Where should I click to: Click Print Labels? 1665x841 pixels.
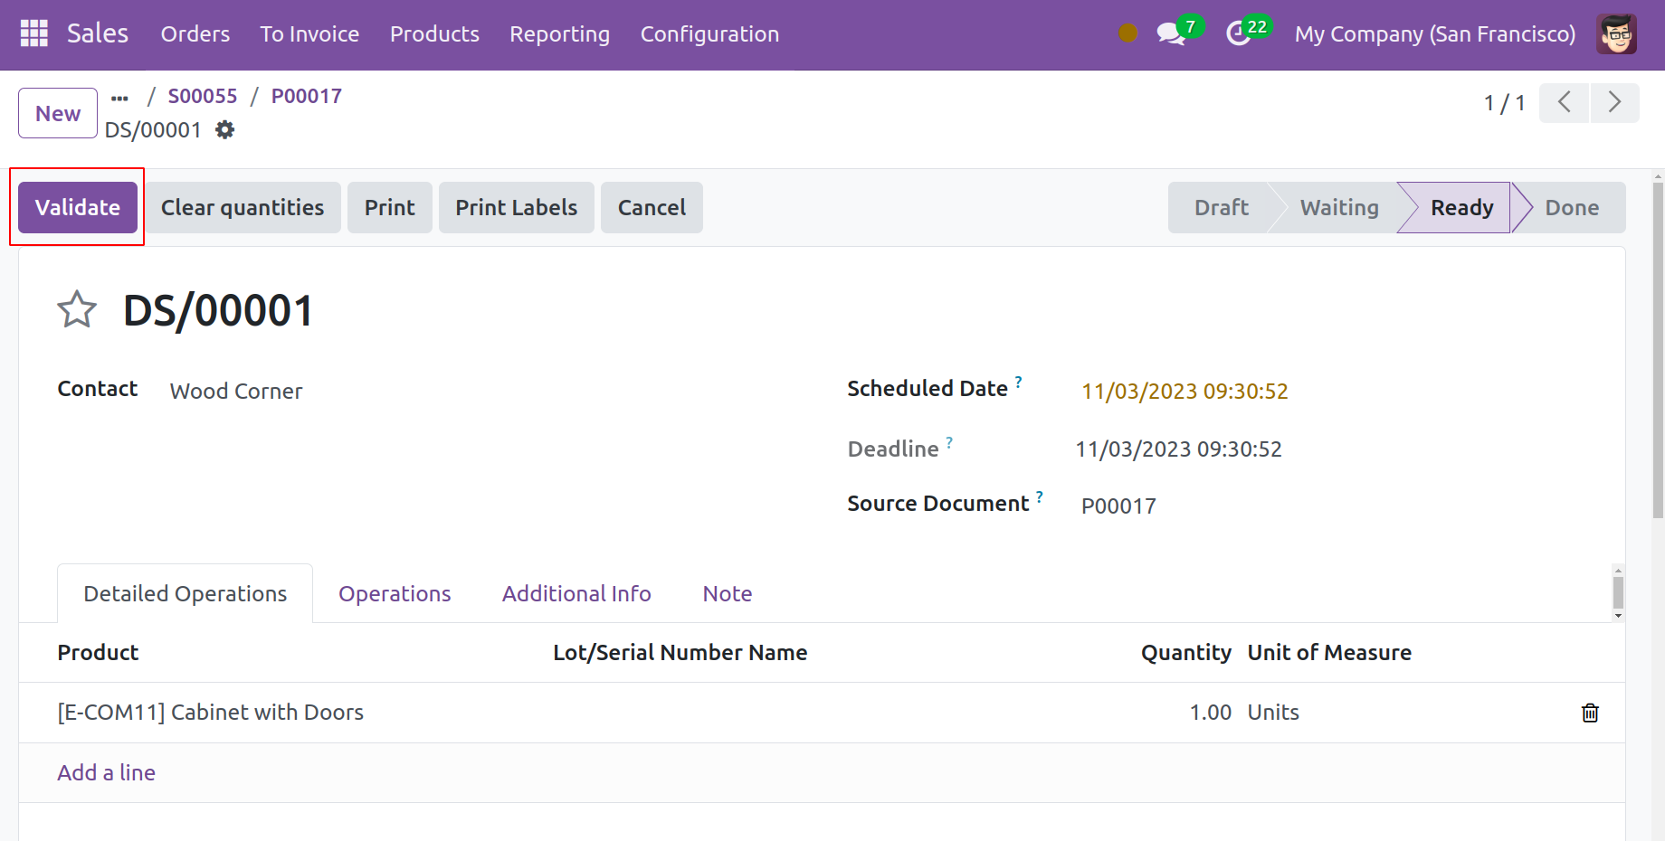517,207
